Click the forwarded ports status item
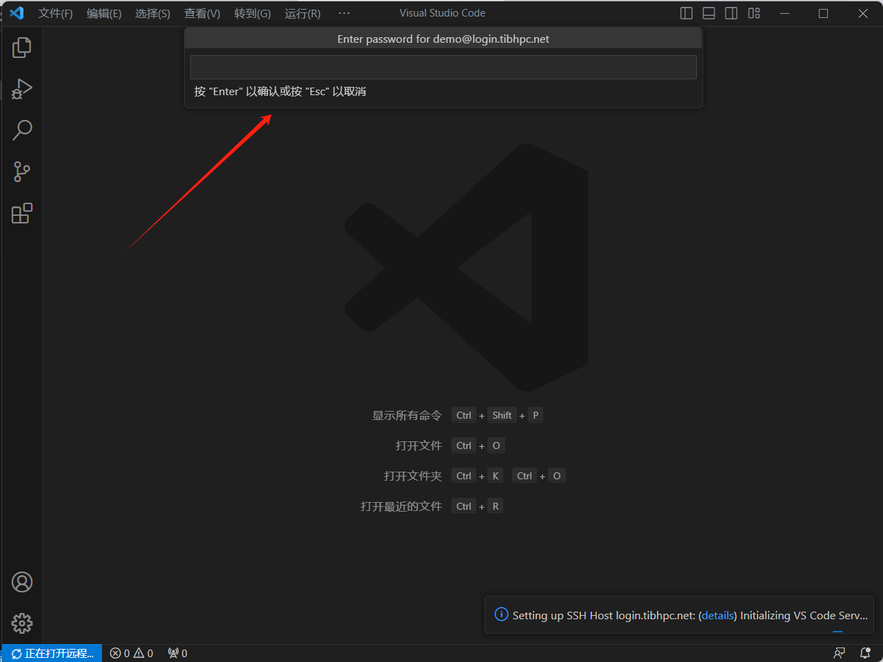Image resolution: width=883 pixels, height=662 pixels. click(x=178, y=653)
